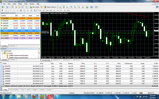This screenshot has height=99, width=159.
Task: Collapse the Accounts tree node
Action: (x=2, y=53)
